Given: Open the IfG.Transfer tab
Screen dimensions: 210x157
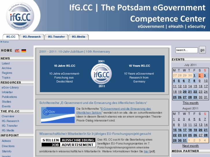Looking at the screenshot, I should [x=56, y=37].
